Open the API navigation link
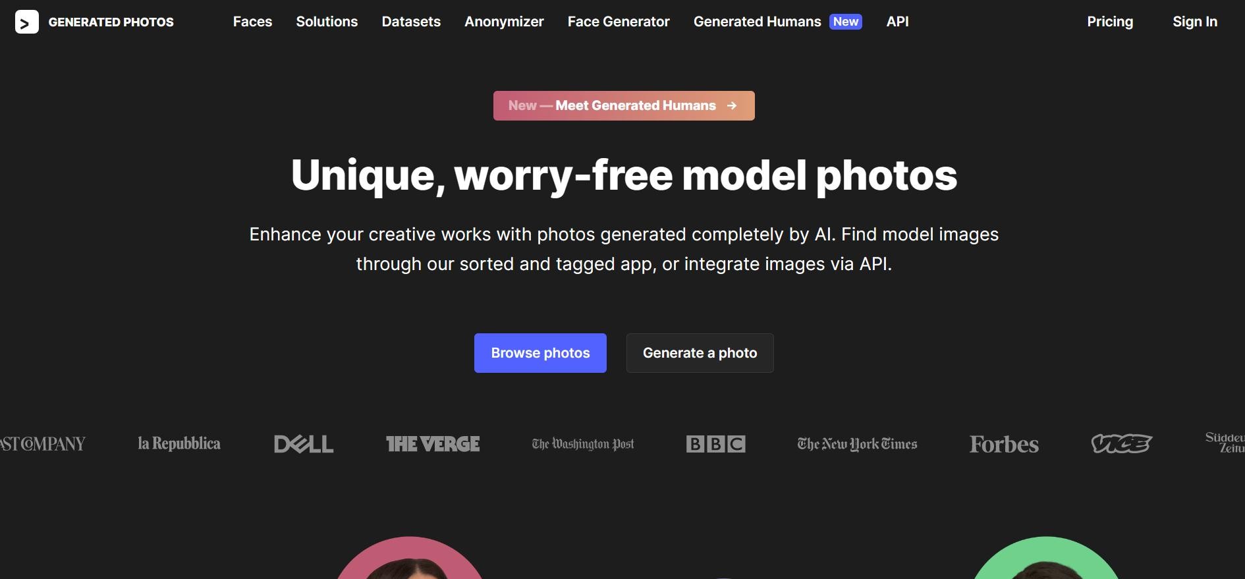The image size is (1245, 579). click(897, 22)
